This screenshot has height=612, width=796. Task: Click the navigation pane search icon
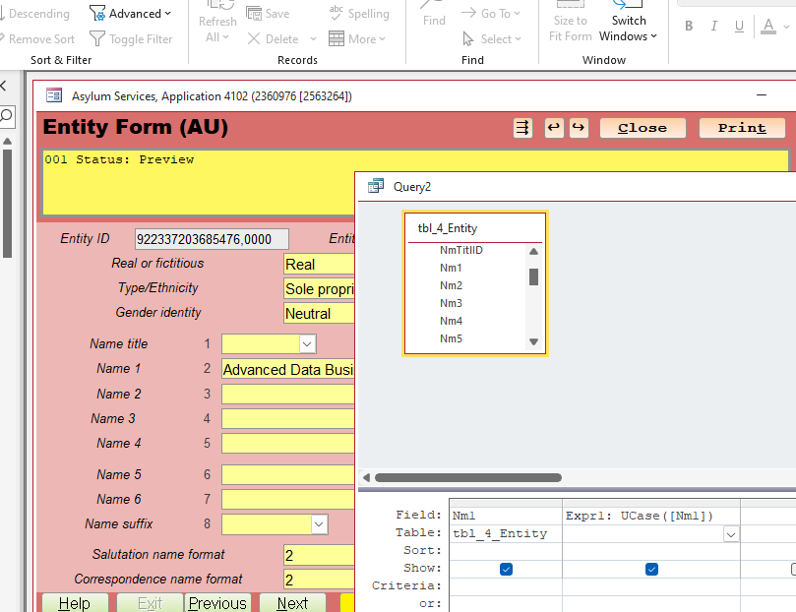point(7,116)
